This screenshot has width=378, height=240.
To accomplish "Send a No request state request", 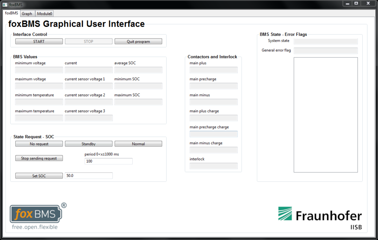I will click(39, 143).
